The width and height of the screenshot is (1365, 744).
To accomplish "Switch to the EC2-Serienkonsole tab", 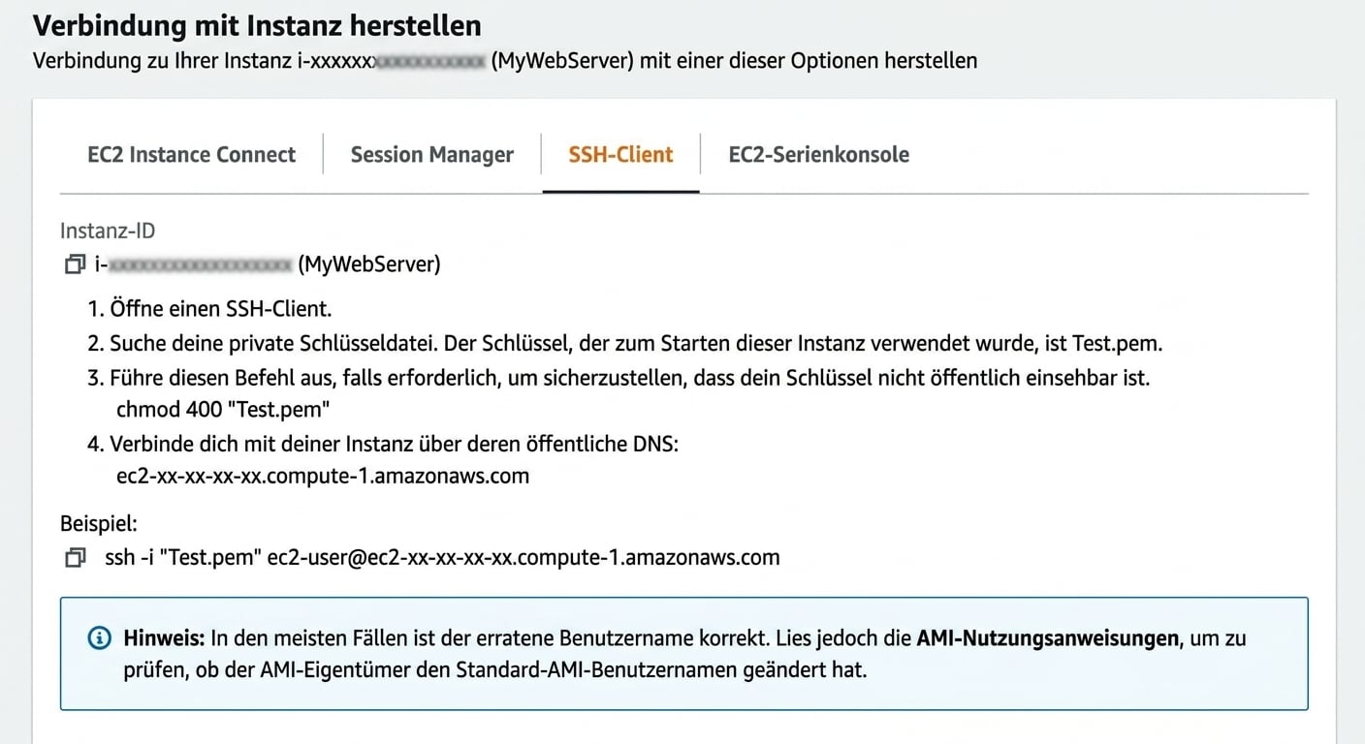I will pos(818,154).
